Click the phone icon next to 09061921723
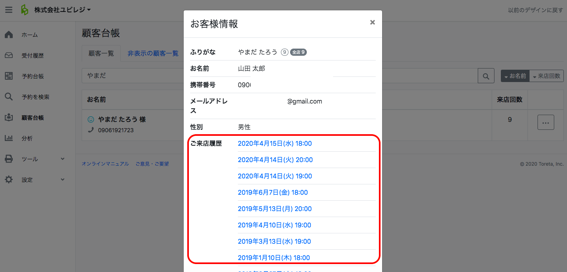Image resolution: width=567 pixels, height=272 pixels. 90,130
